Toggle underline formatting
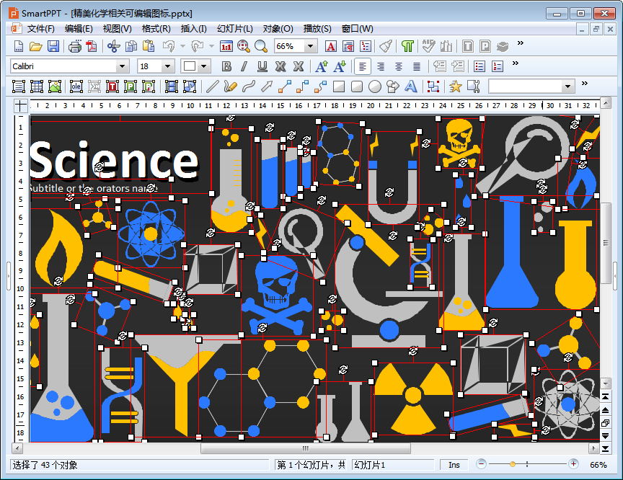The height and width of the screenshot is (480, 623). [x=262, y=66]
